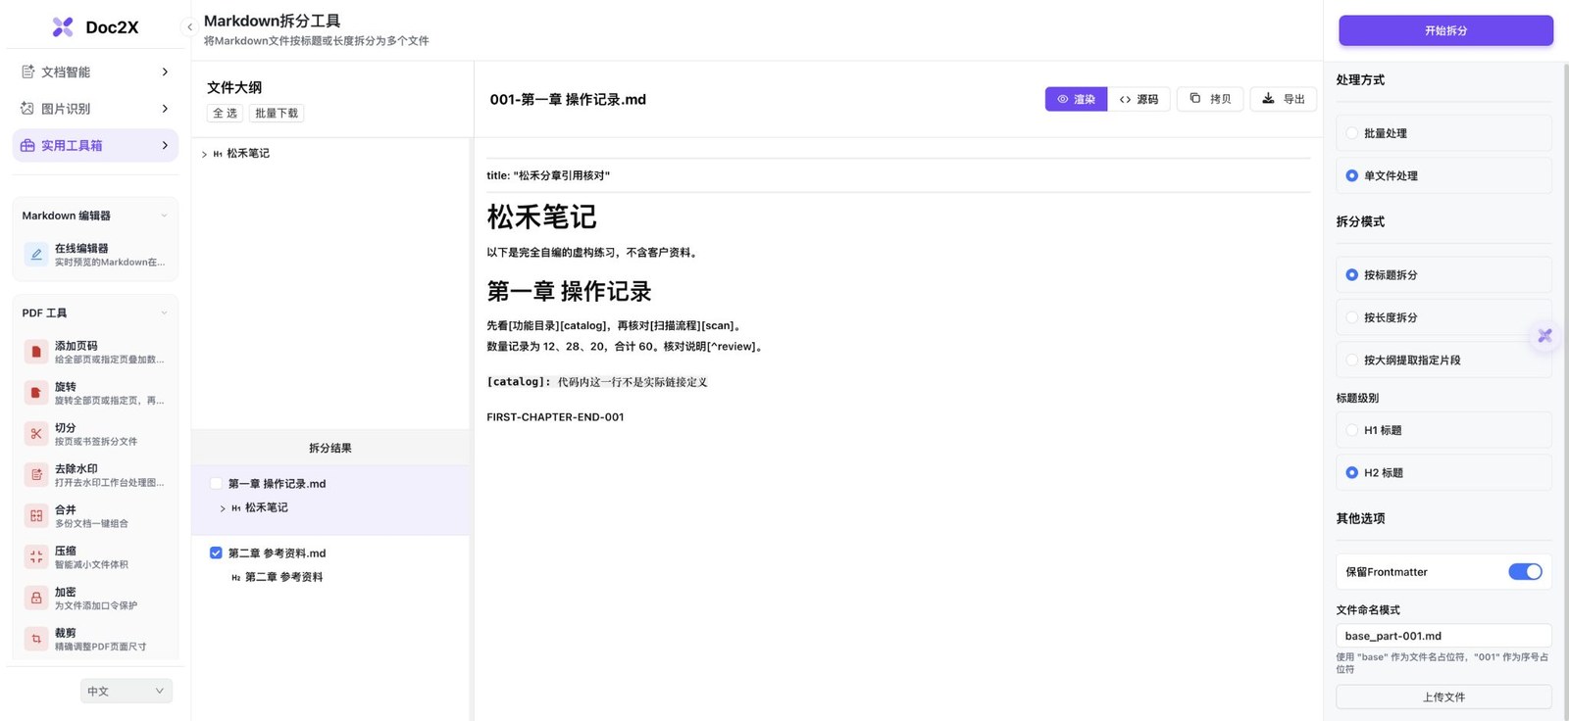Choose 按大纲提取指定片段 mode
Image resolution: width=1569 pixels, height=721 pixels.
point(1352,360)
